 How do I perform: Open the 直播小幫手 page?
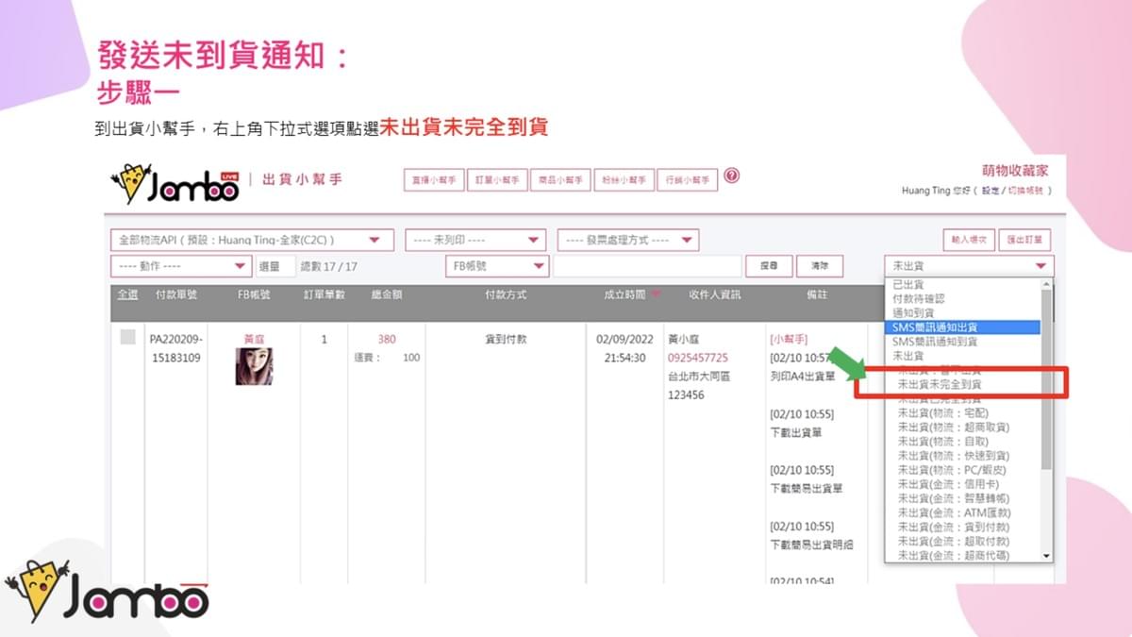[x=434, y=179]
